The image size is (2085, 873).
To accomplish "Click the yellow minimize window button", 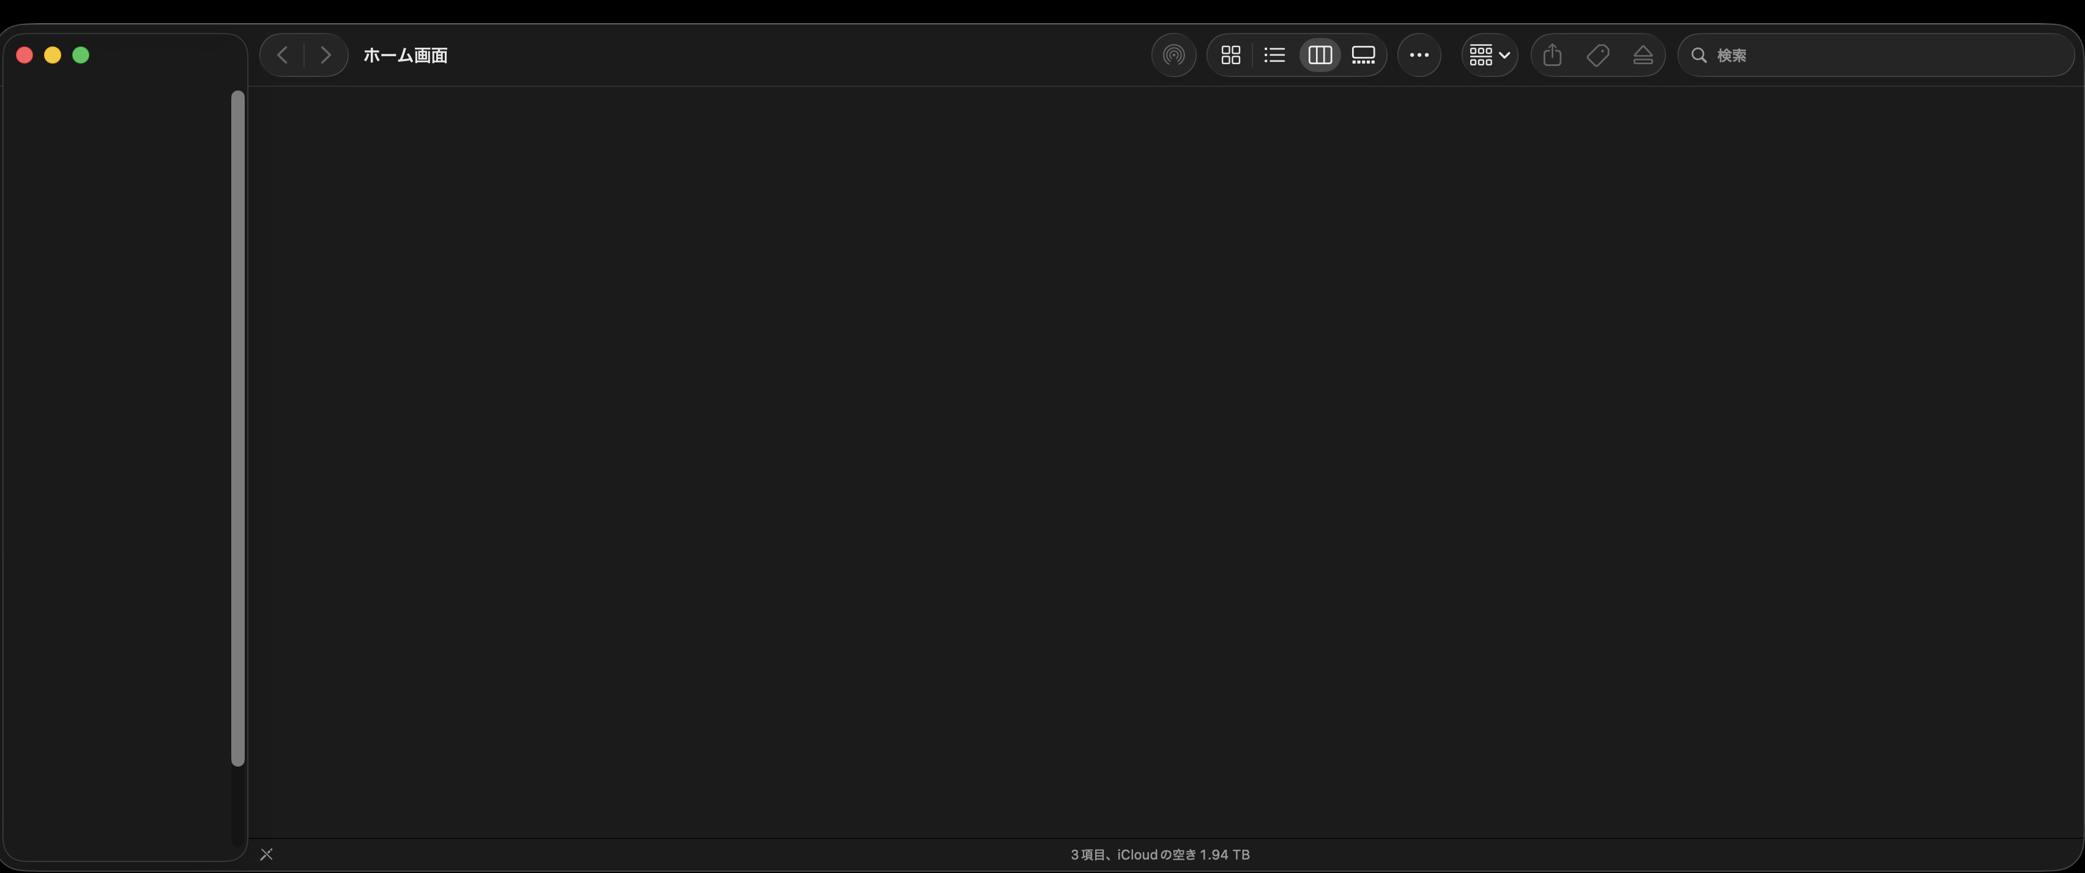I will 53,55.
